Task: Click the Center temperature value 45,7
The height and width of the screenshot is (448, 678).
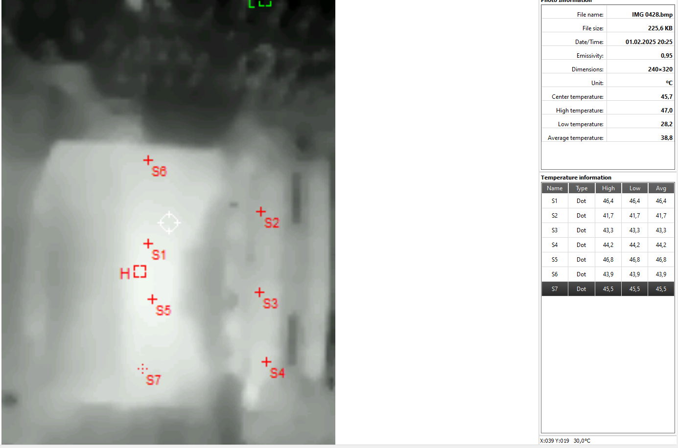Action: coord(666,97)
